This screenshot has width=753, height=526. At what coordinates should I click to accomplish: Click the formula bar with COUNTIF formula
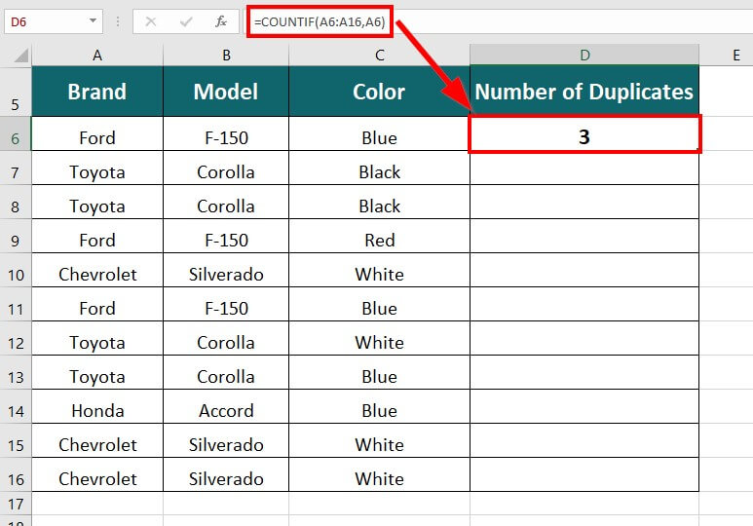pos(487,20)
